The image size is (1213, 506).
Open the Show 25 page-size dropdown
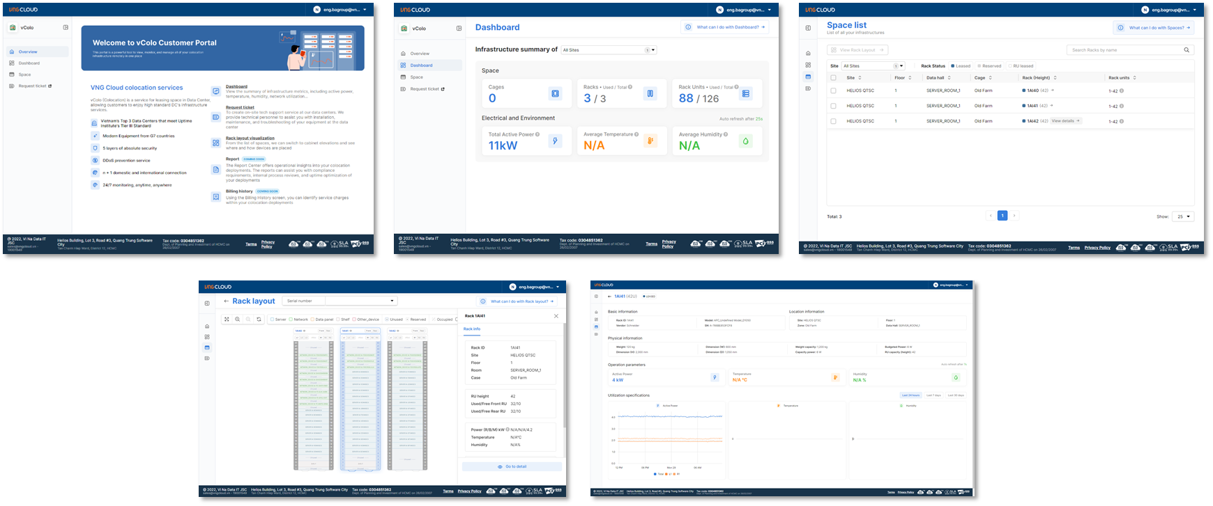1182,216
